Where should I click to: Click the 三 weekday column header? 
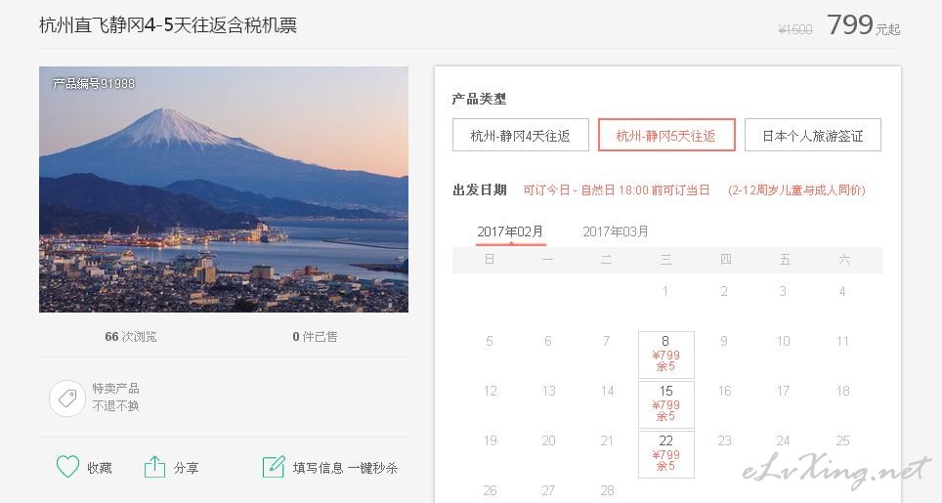tap(665, 259)
